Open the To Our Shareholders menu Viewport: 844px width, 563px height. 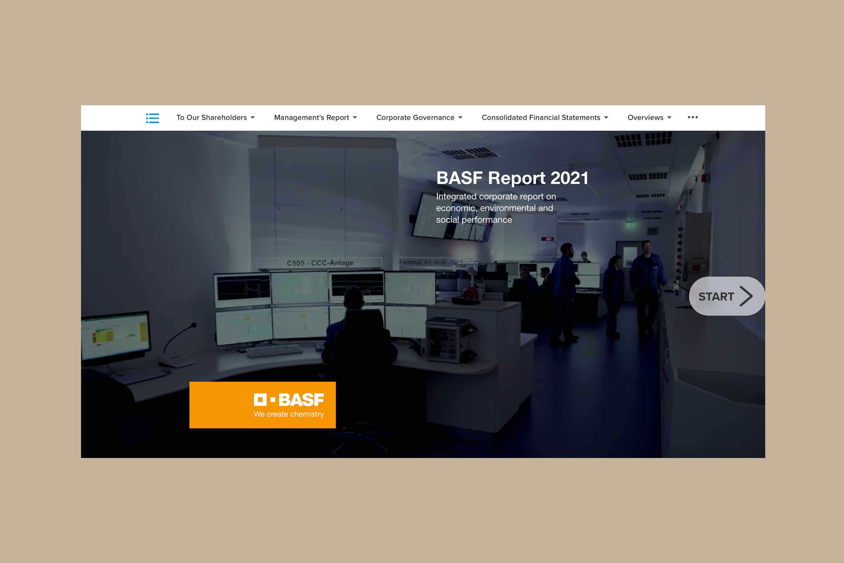(215, 117)
